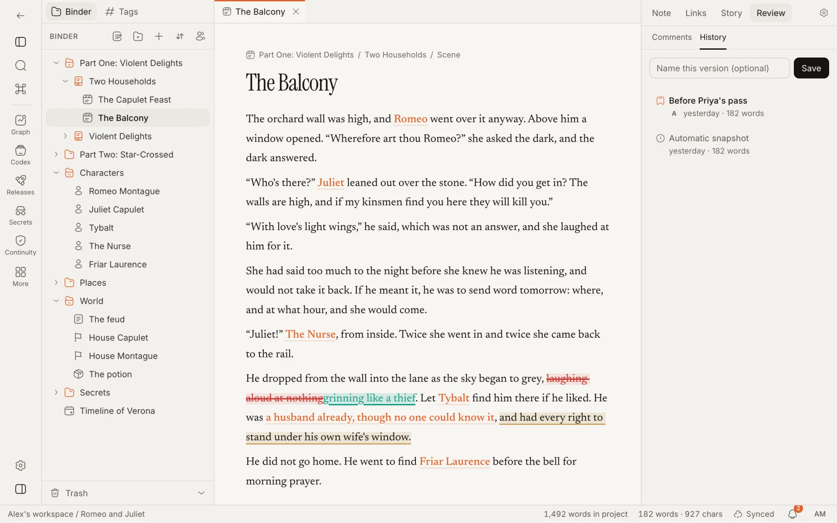This screenshot has height=523, width=837.
Task: Open the notifications bell
Action: [x=793, y=514]
